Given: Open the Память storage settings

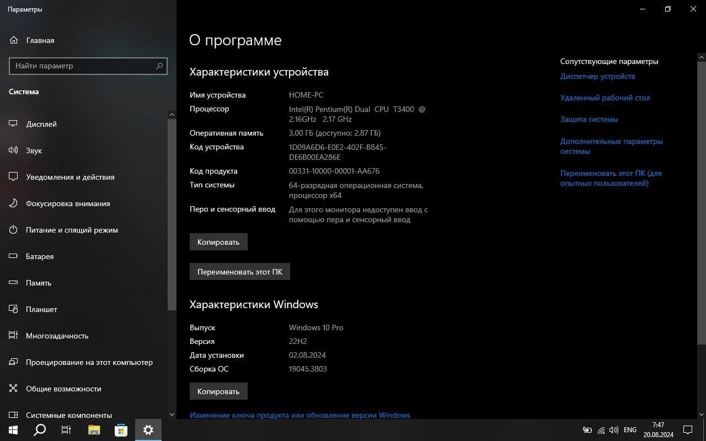Looking at the screenshot, I should tap(84, 283).
